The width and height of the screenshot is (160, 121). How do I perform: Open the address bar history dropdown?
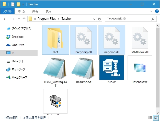tap(94, 19)
